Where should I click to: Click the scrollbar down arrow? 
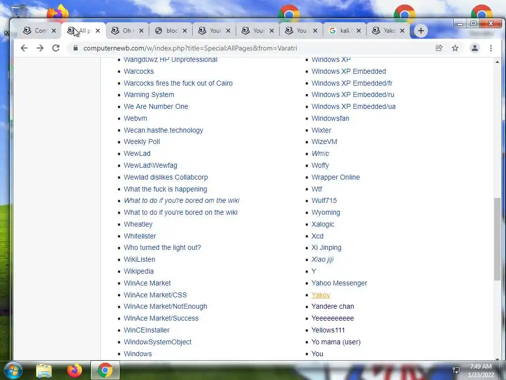[497, 358]
